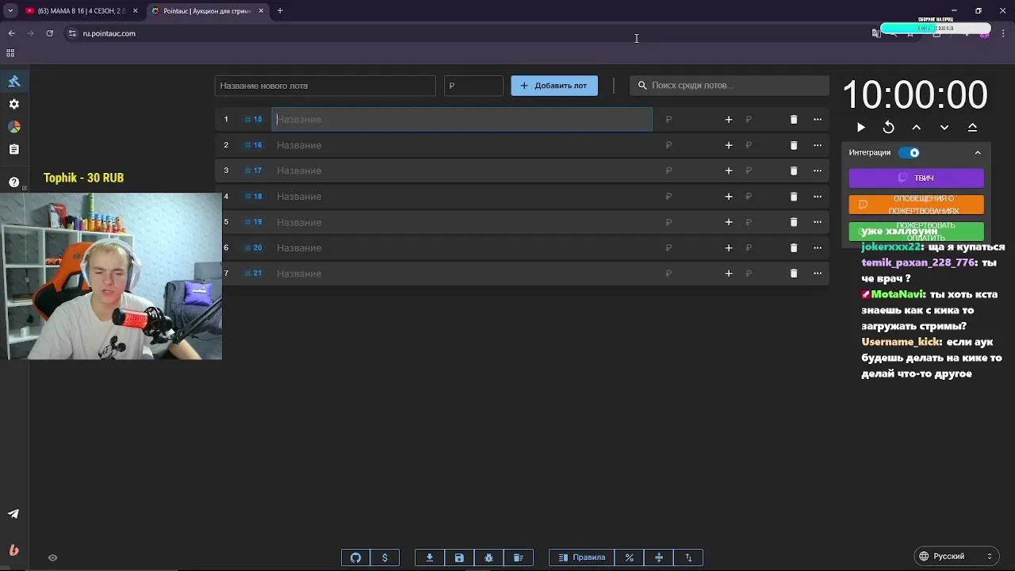Focus the Название нового лота field
1015x571 pixels.
tap(325, 86)
